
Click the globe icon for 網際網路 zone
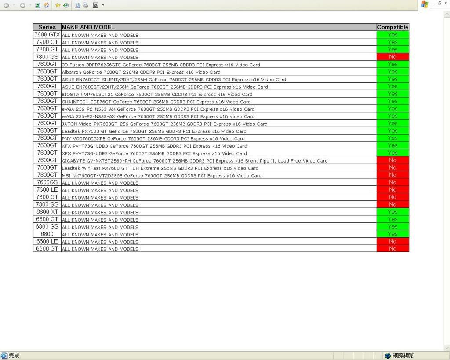pyautogui.click(x=388, y=356)
